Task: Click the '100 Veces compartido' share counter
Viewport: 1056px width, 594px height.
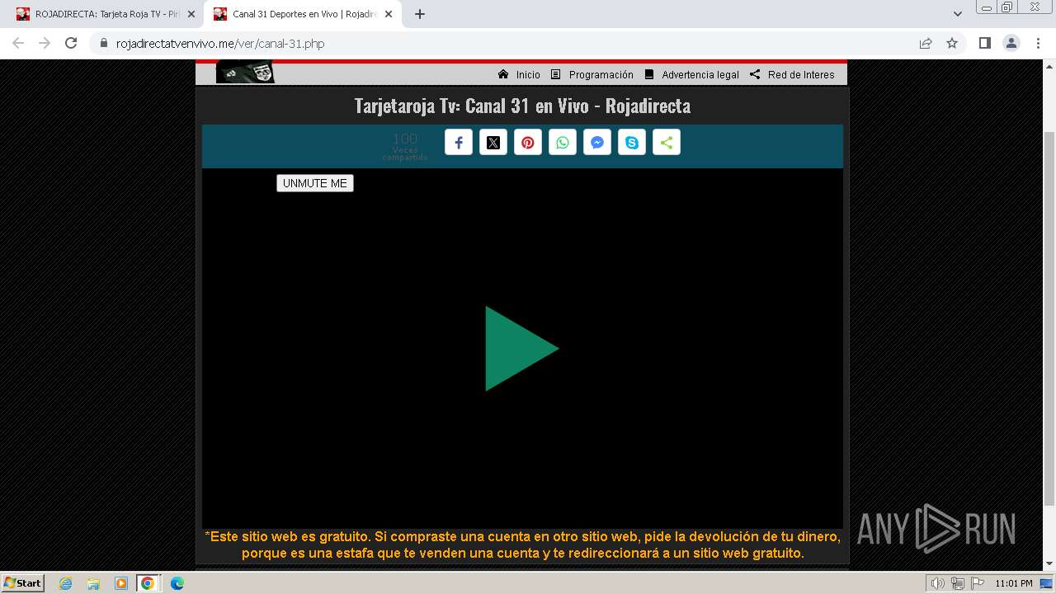Action: [x=405, y=147]
